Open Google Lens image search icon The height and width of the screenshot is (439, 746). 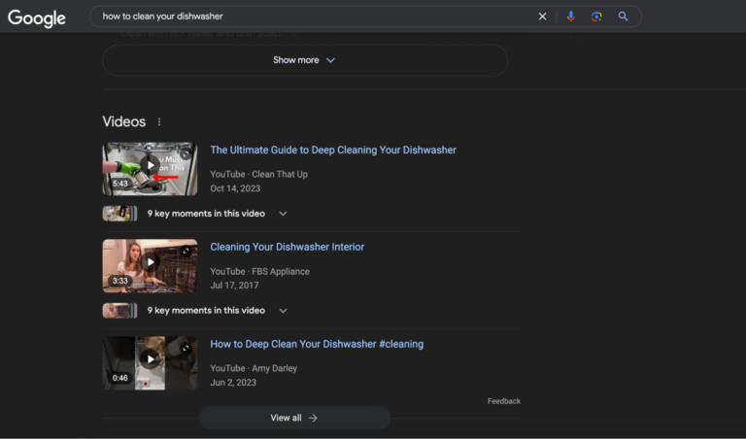(x=596, y=17)
